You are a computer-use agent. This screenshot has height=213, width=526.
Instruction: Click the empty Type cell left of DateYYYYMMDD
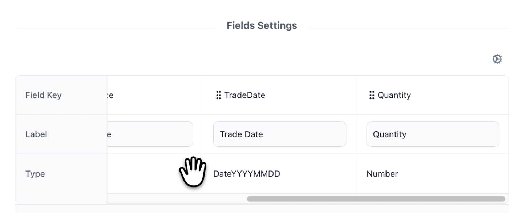pyautogui.click(x=145, y=174)
